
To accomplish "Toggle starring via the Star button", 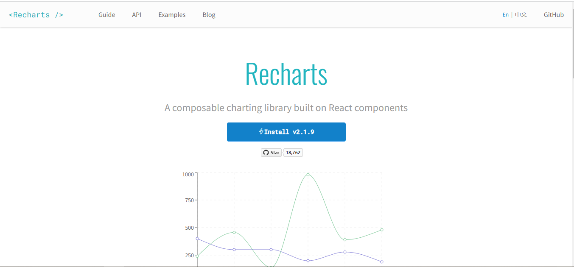I will tap(271, 153).
